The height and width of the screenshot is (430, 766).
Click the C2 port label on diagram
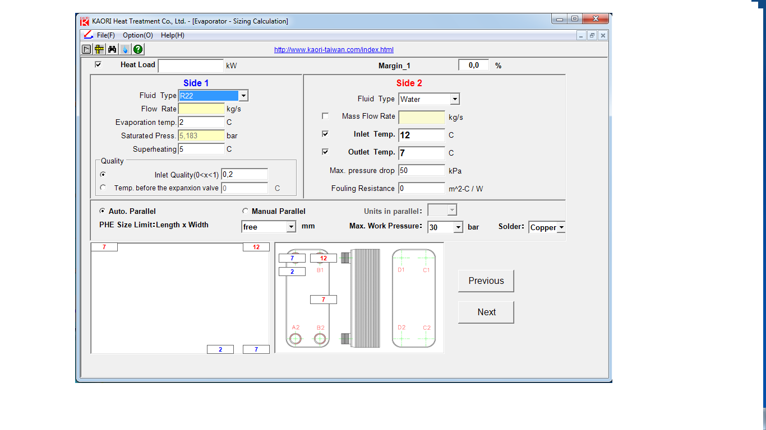pos(427,328)
